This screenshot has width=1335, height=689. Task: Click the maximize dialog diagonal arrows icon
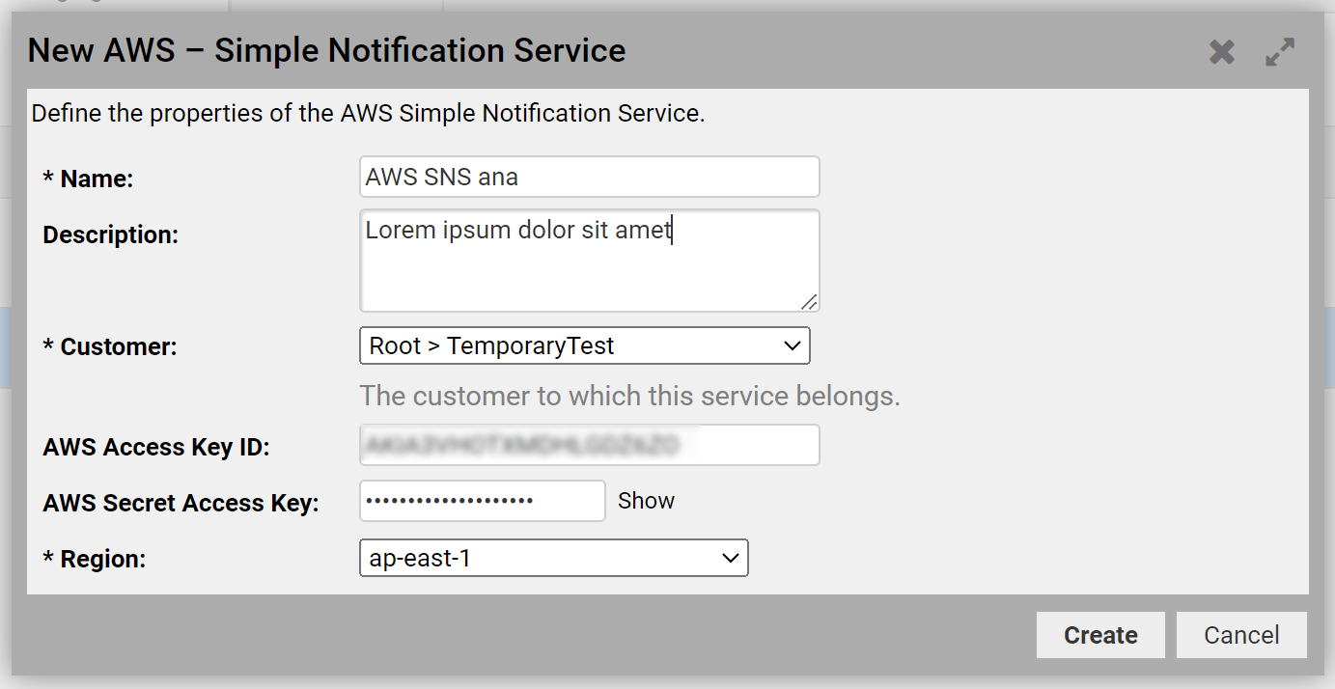[x=1280, y=51]
